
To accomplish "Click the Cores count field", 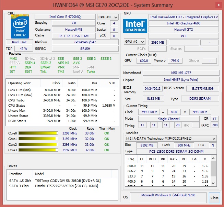I will pos(114,23).
